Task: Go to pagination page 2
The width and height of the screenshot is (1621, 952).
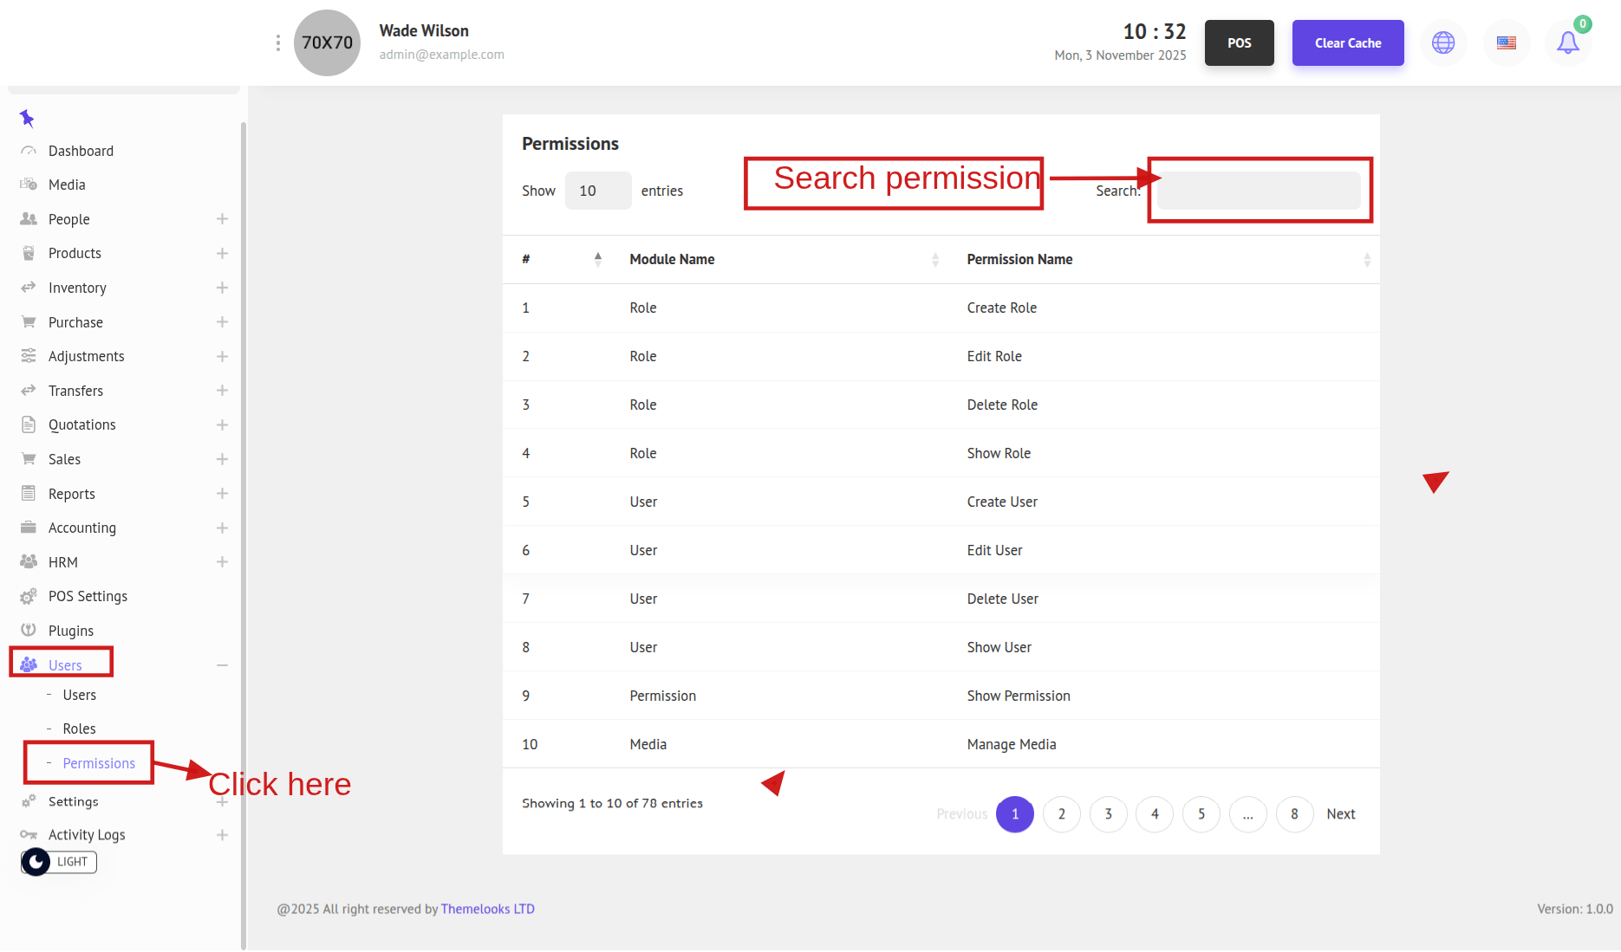Action: 1061,814
